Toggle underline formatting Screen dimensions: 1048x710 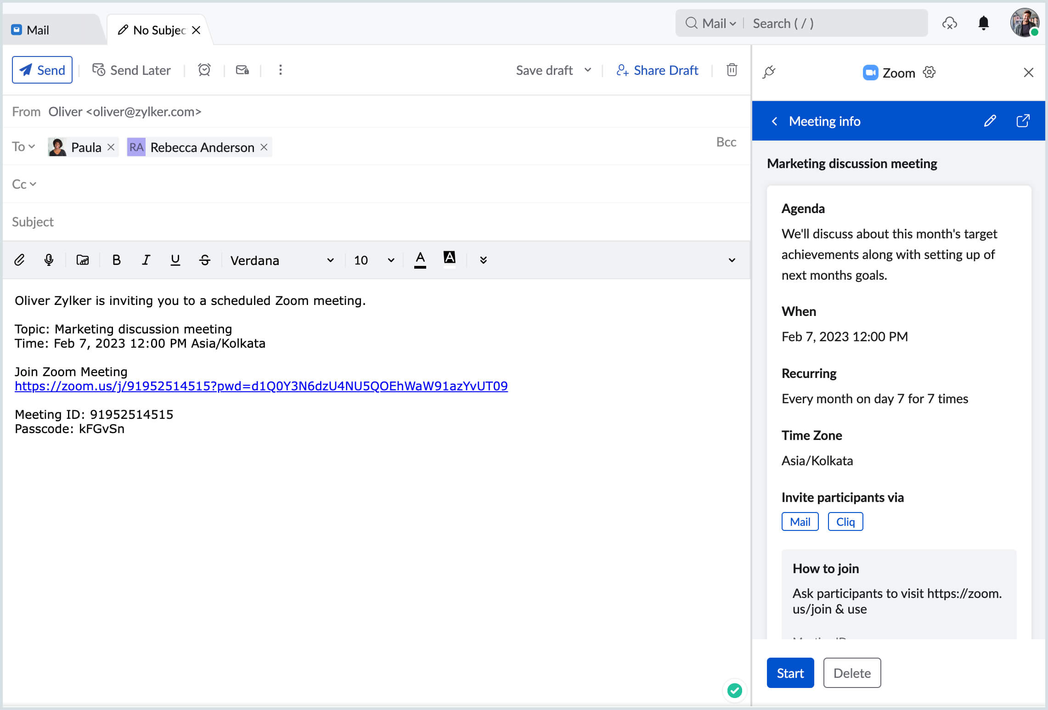[175, 260]
